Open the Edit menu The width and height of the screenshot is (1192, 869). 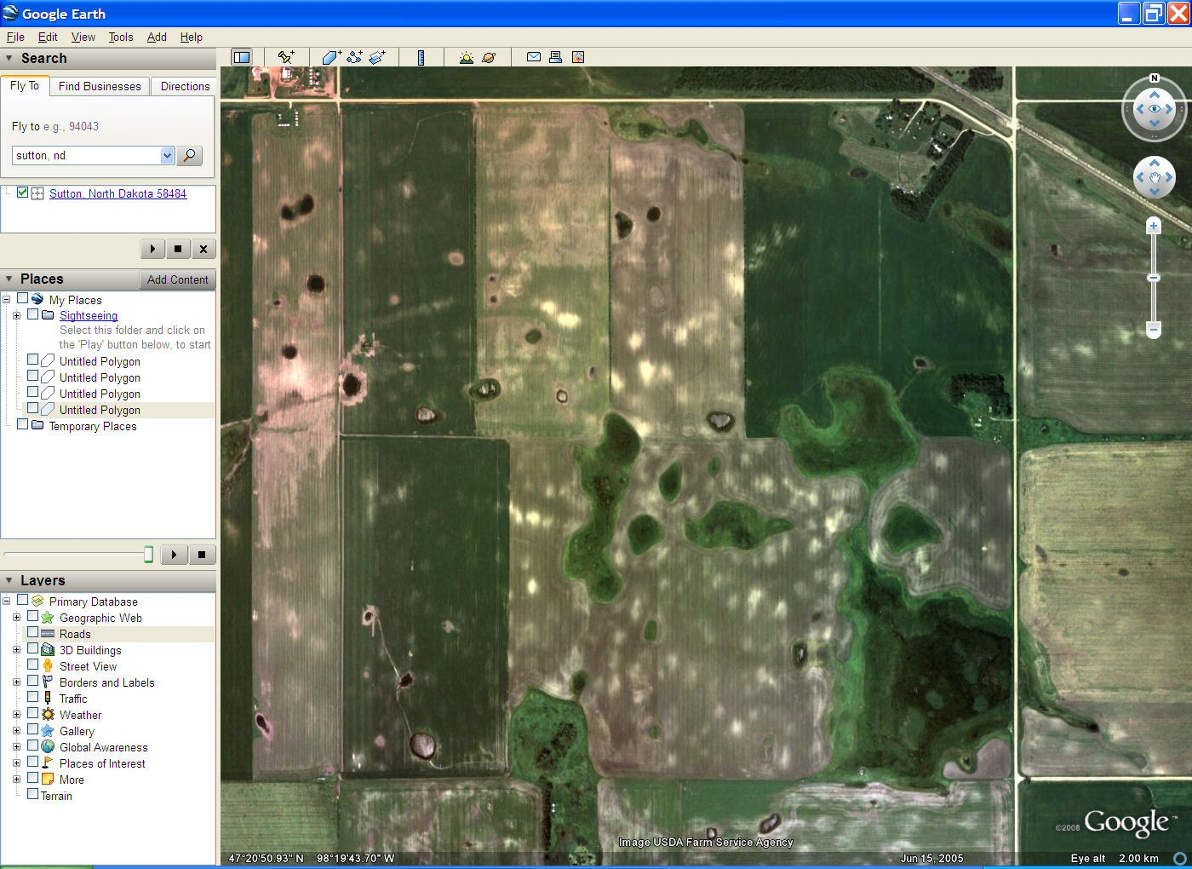click(x=48, y=37)
